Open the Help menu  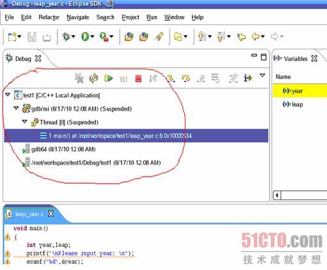[197, 17]
